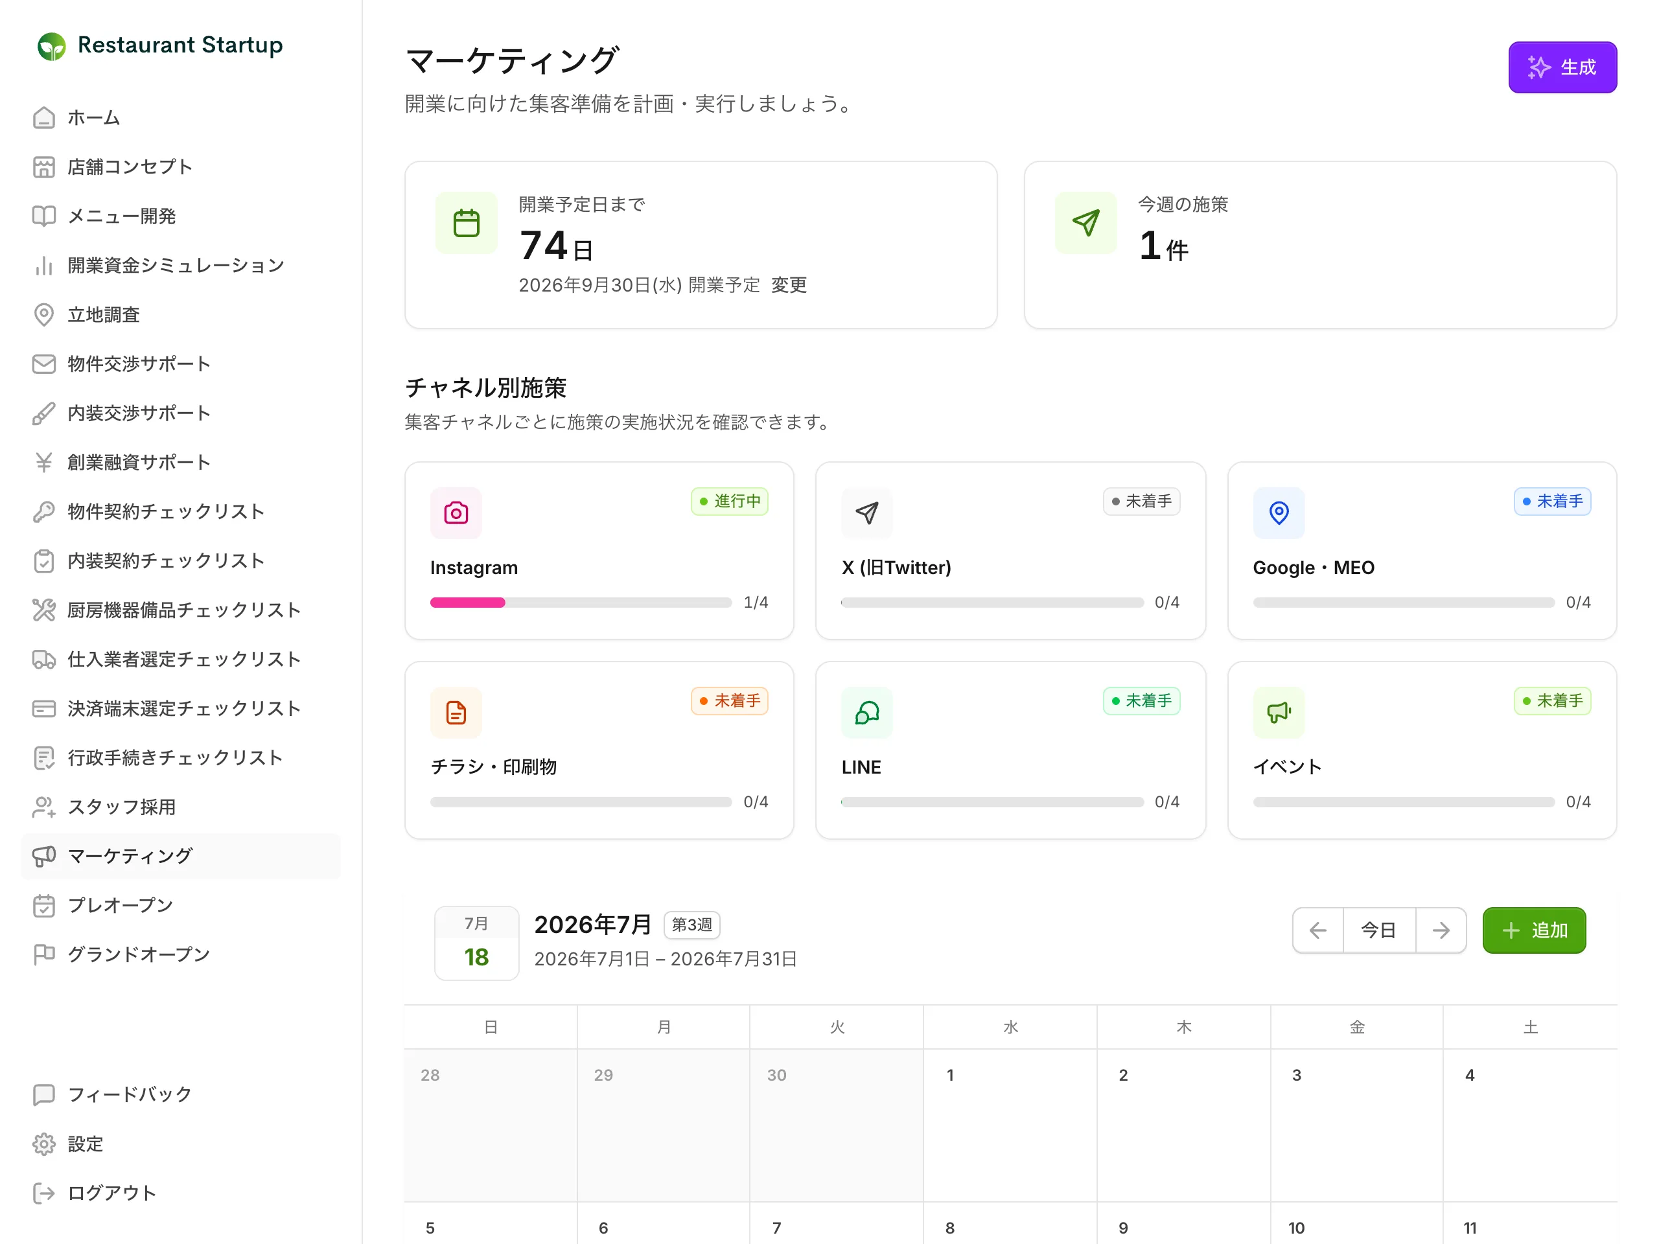Screen dimensions: 1659x1244
Task: Click the グランドオープン flag icon
Action: tap(44, 954)
